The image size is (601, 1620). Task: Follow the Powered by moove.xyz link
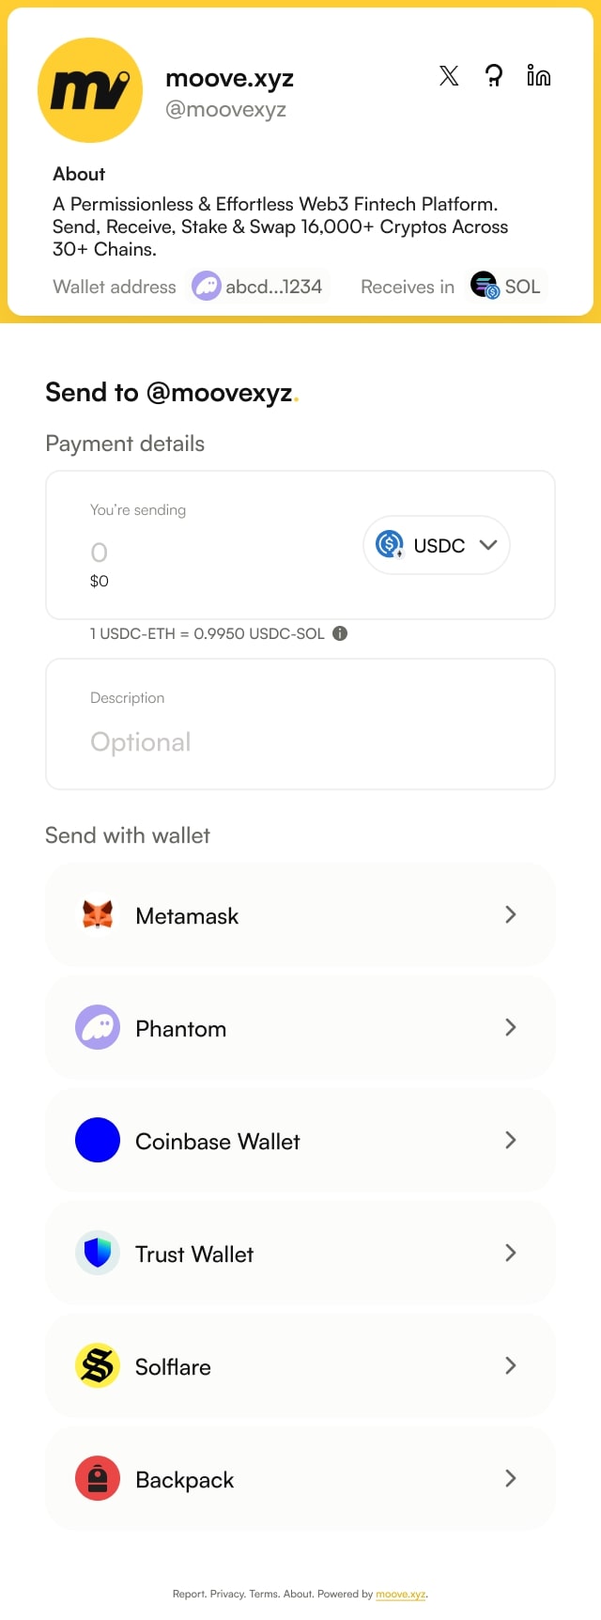[x=401, y=1594]
